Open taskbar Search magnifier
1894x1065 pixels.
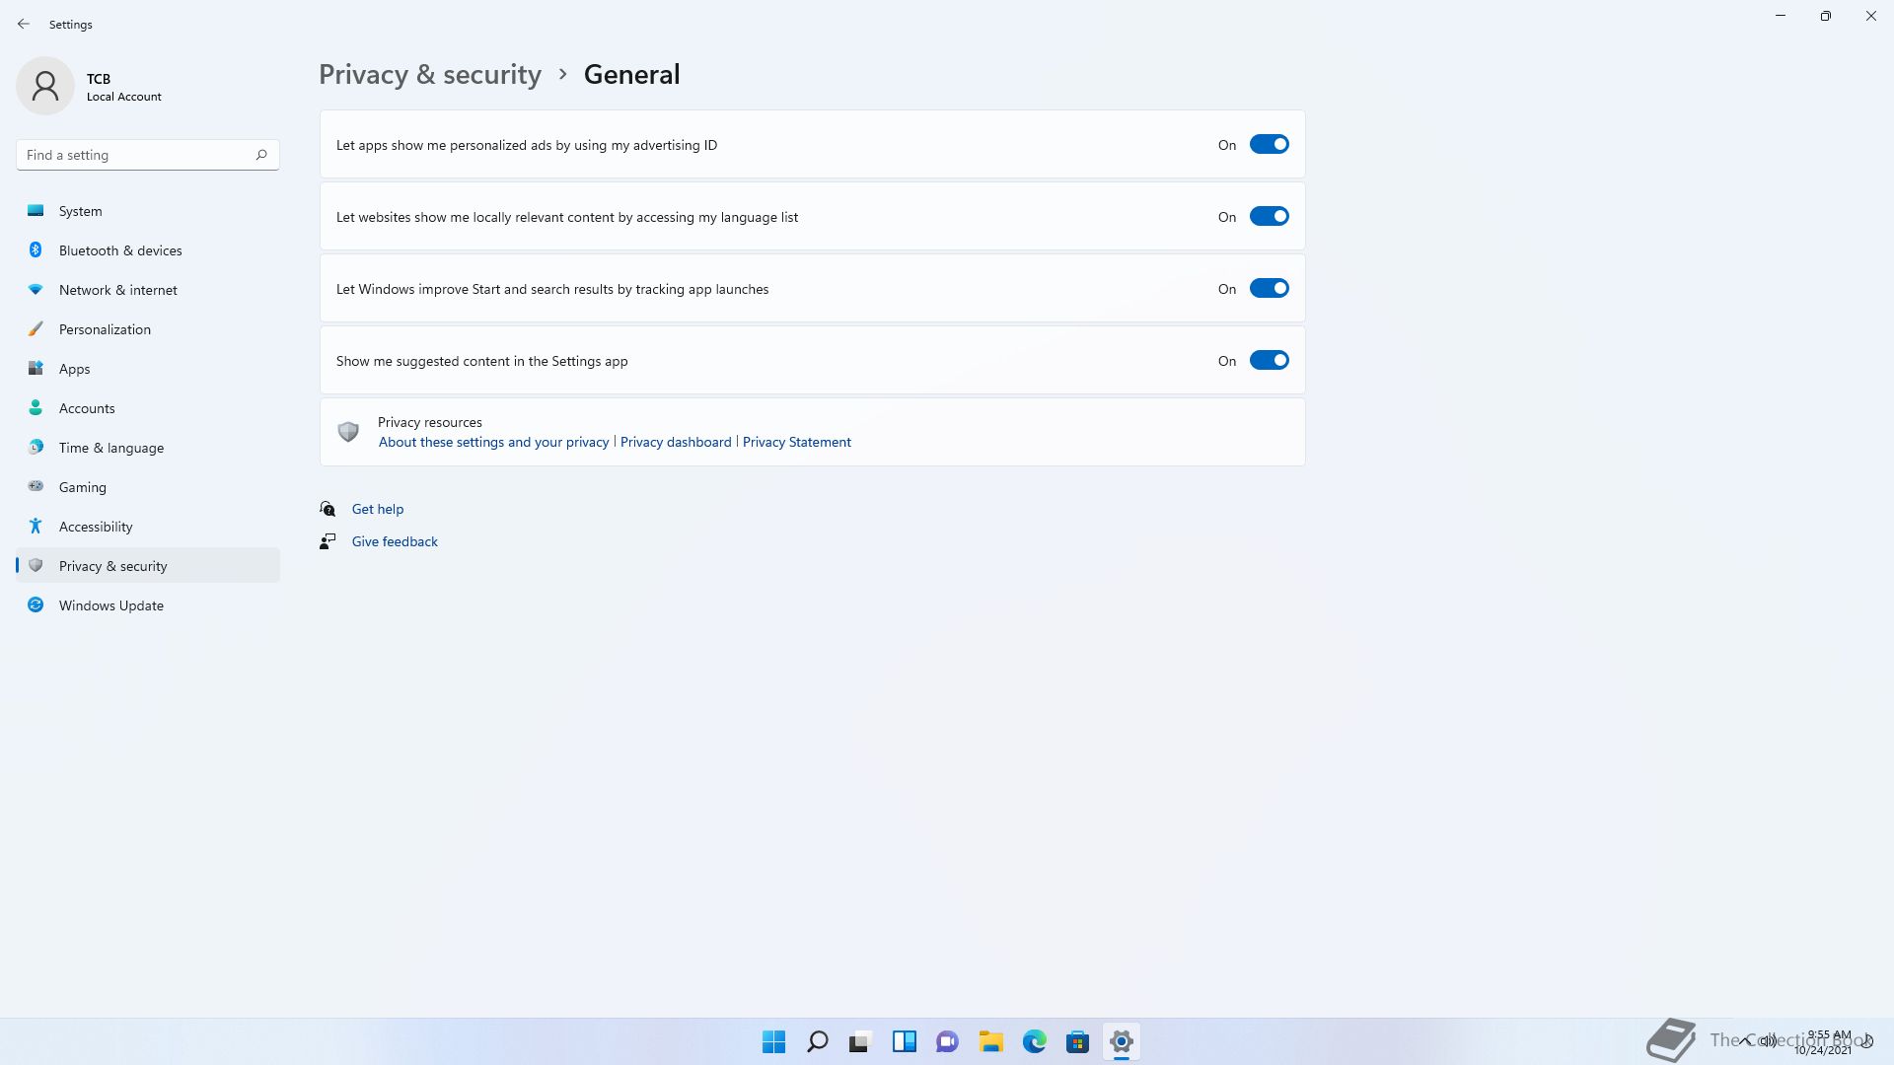coord(818,1041)
